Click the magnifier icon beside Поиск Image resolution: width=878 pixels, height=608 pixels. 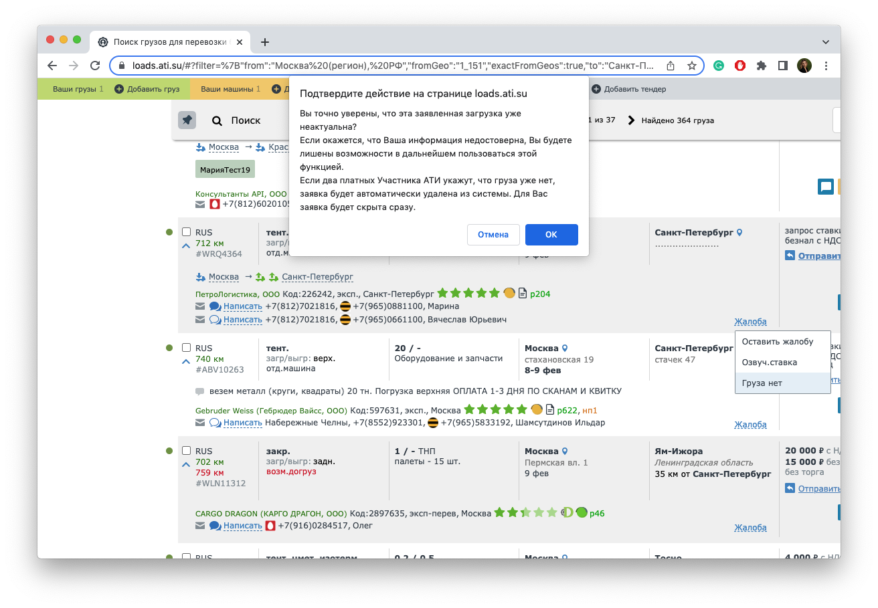click(217, 121)
